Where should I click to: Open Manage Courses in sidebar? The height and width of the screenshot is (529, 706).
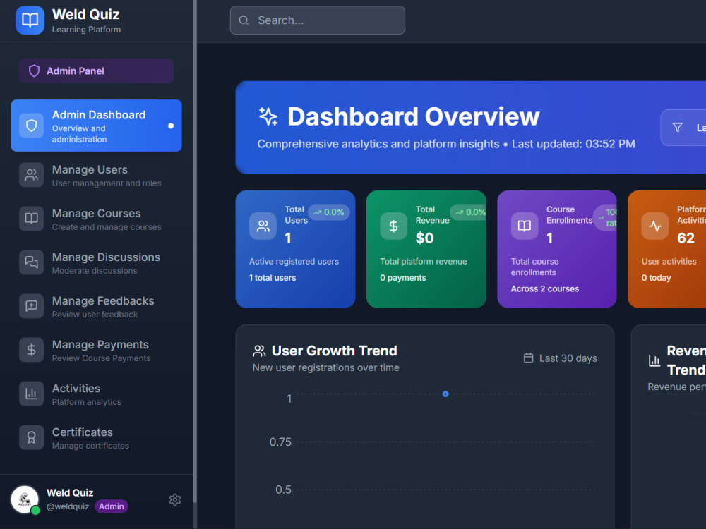[x=96, y=219]
